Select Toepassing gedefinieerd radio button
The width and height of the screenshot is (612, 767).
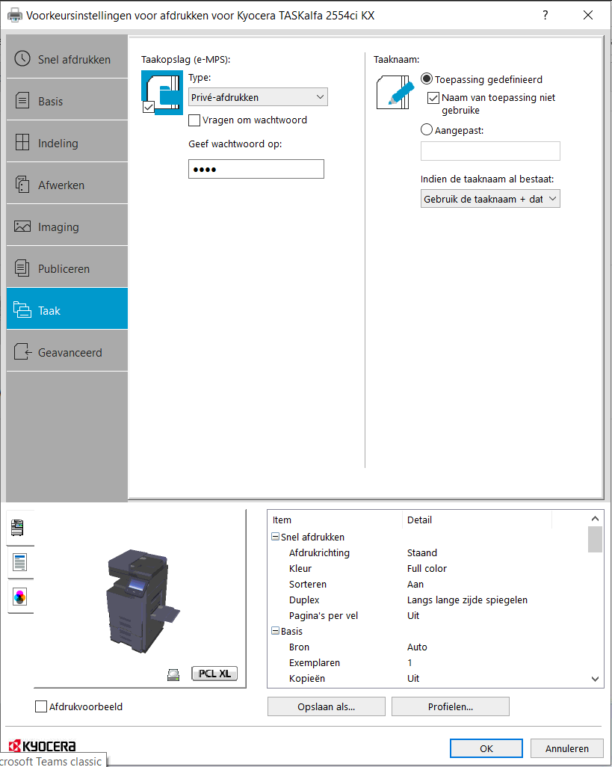(426, 78)
